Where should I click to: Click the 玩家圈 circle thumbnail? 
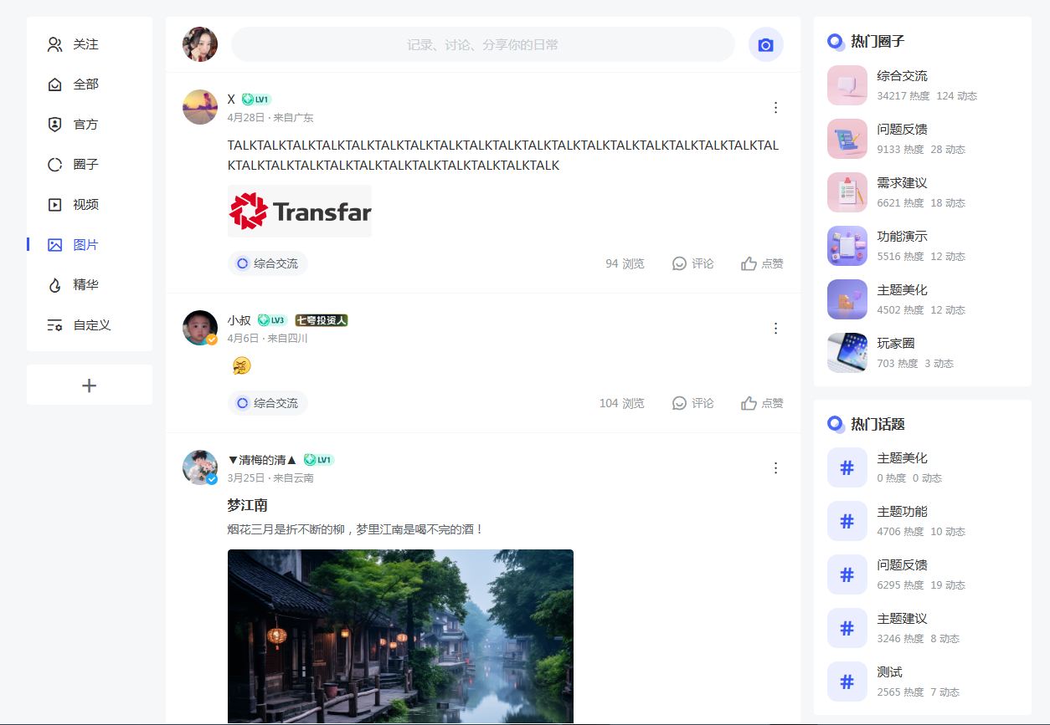coord(847,353)
